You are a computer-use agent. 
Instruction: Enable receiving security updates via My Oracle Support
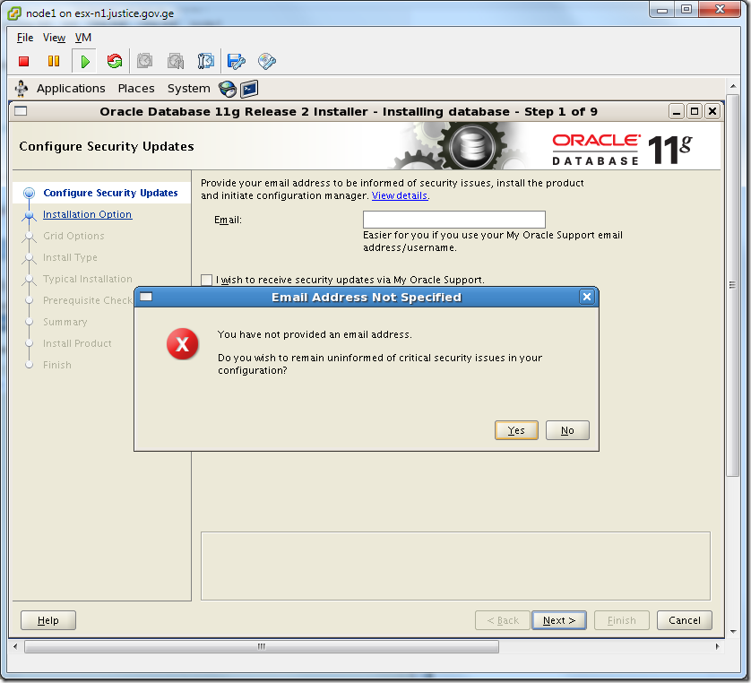206,280
